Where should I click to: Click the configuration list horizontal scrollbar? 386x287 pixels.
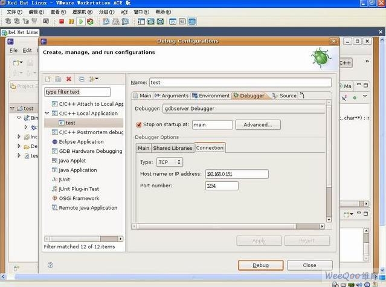[83, 239]
